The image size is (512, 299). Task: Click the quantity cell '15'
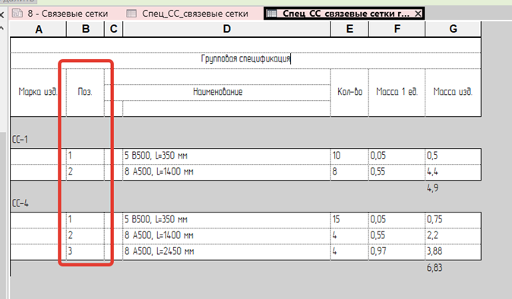(349, 220)
